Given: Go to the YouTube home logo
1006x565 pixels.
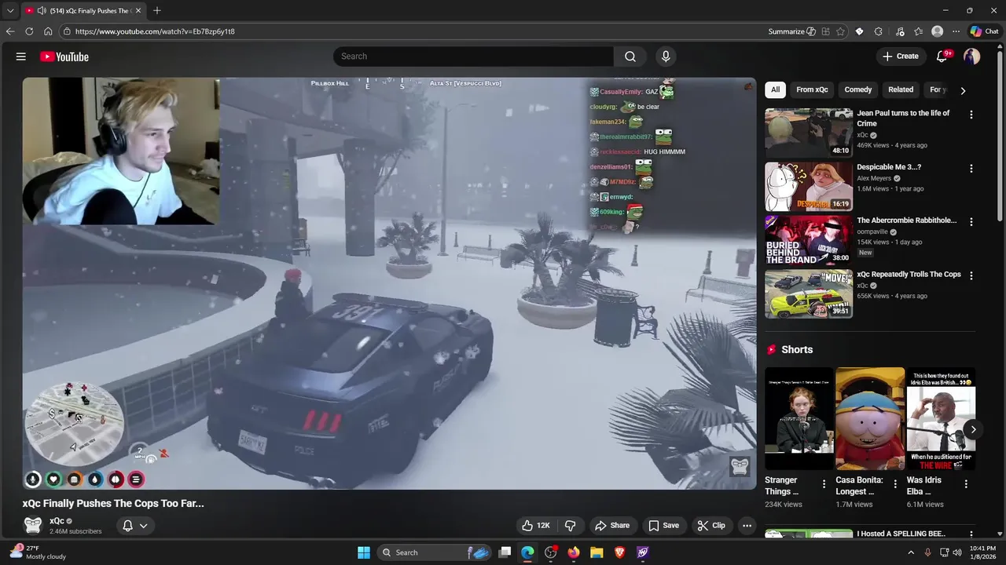Looking at the screenshot, I should point(64,56).
